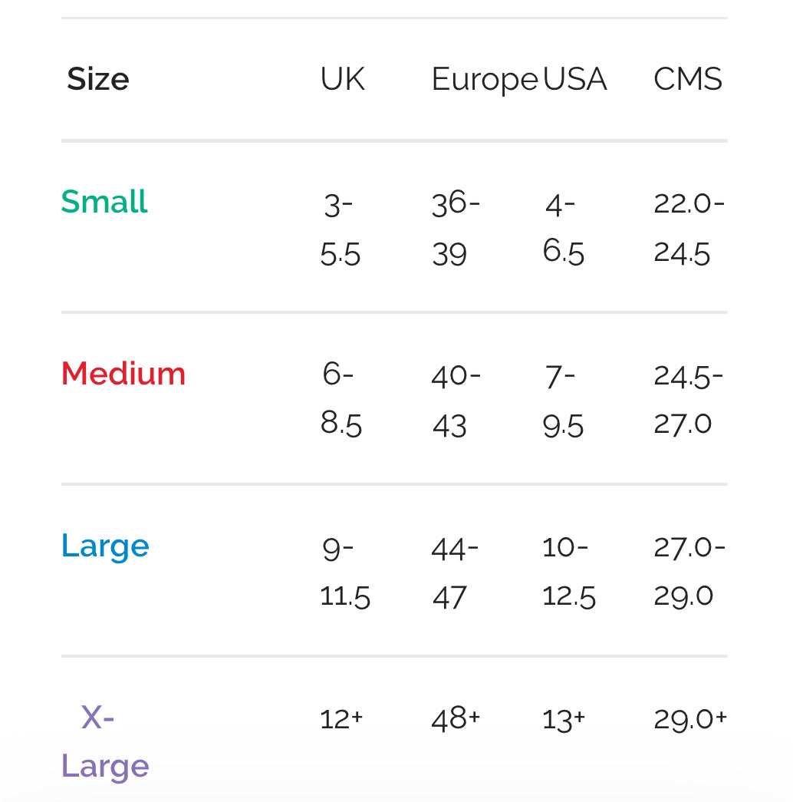Click the UK column header
Image resolution: width=793 pixels, height=802 pixels.
point(343,79)
